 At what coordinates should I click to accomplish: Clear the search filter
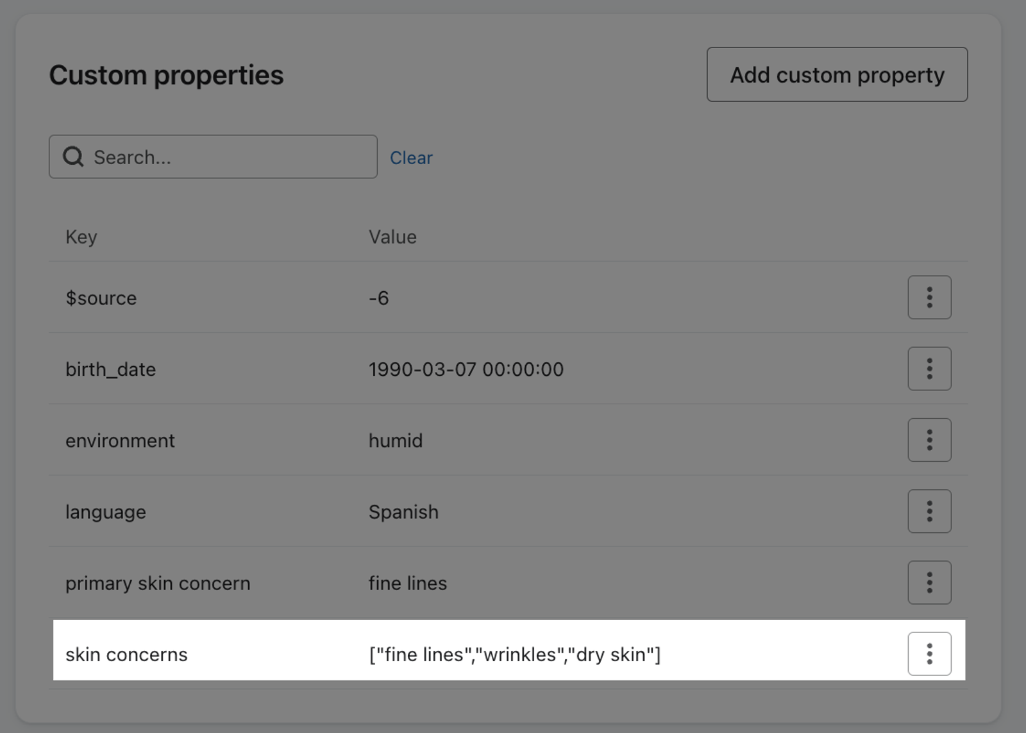click(411, 158)
